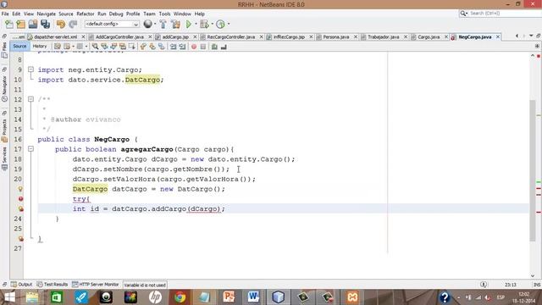The height and width of the screenshot is (305, 542).
Task: Click the Clean and Build icon
Action: [175, 25]
